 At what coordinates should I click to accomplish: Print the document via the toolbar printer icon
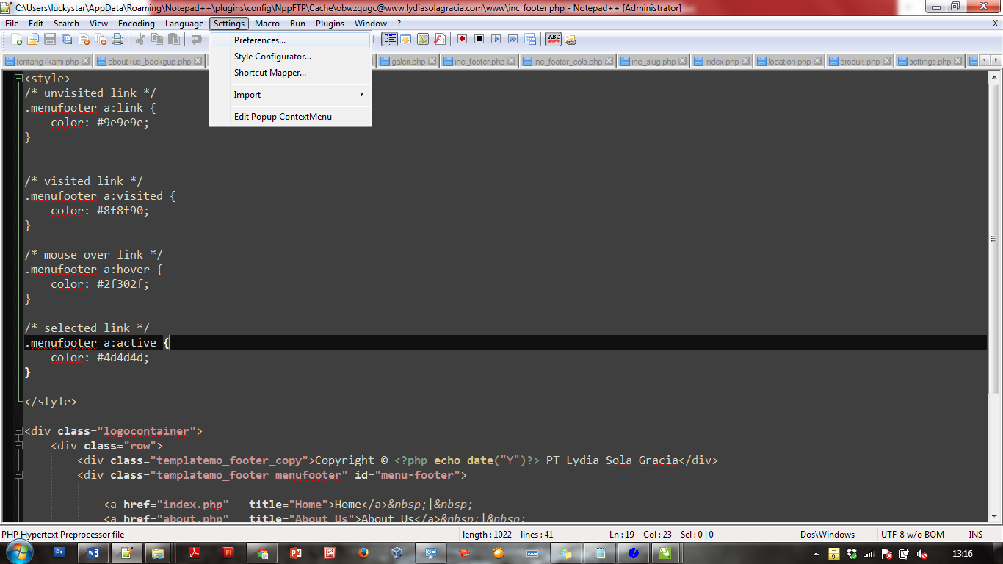point(117,39)
